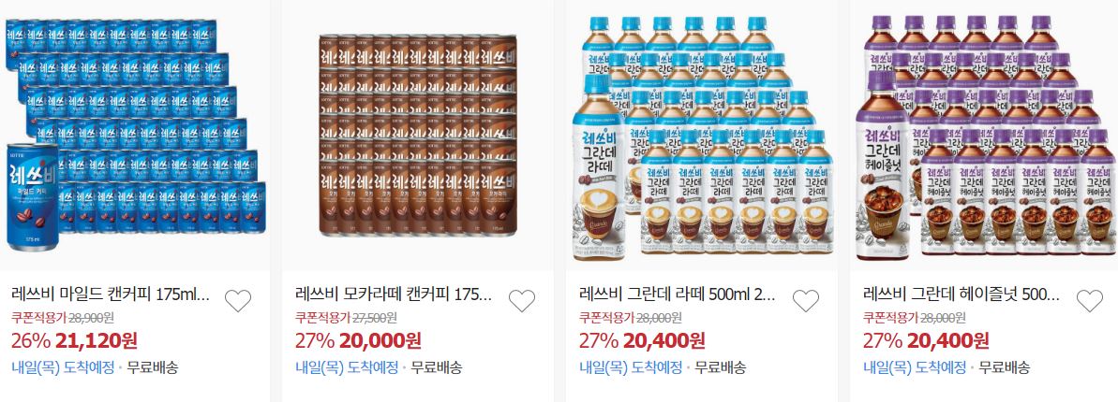1118x402 pixels.
Task: Click 20,400원 price under 그란데 라떼
Action: pos(663,341)
